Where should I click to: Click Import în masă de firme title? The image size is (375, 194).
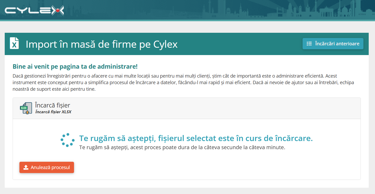pyautogui.click(x=102, y=44)
